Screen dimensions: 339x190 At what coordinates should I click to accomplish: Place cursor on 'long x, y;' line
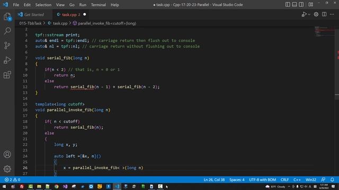click(x=66, y=145)
